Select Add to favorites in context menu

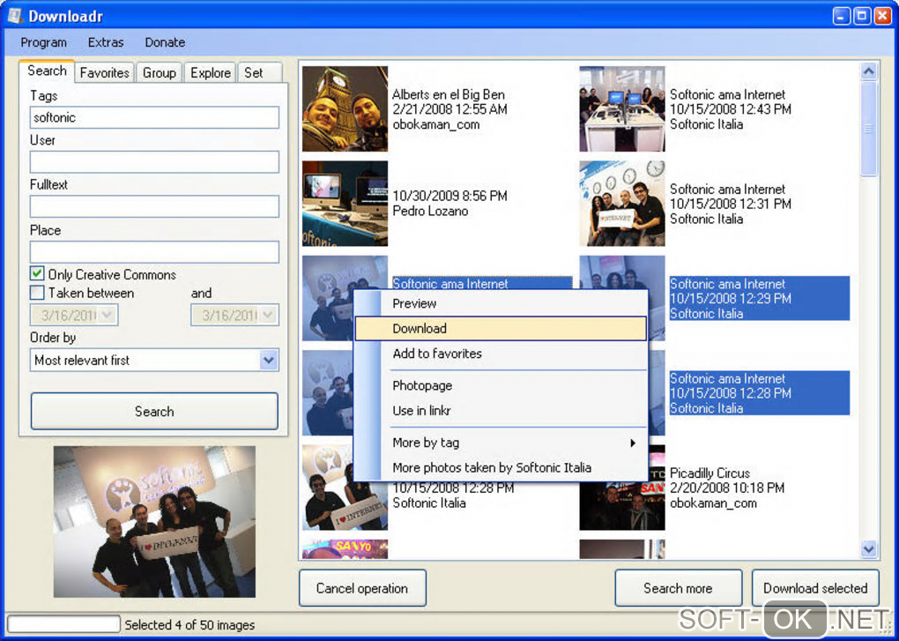[x=501, y=354]
